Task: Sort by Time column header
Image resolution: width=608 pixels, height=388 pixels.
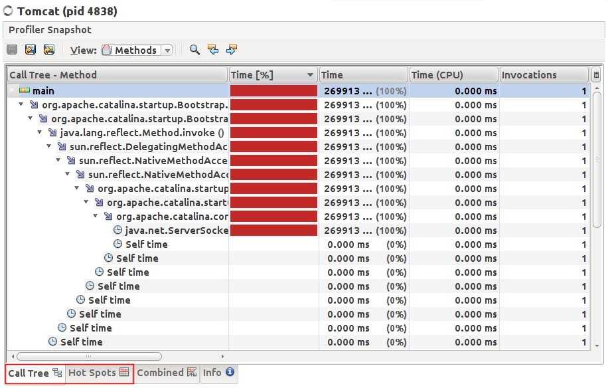Action: pos(363,75)
